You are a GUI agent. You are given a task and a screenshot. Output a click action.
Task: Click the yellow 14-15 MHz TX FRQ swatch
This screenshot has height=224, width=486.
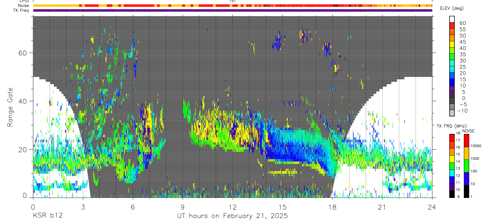[452, 158]
